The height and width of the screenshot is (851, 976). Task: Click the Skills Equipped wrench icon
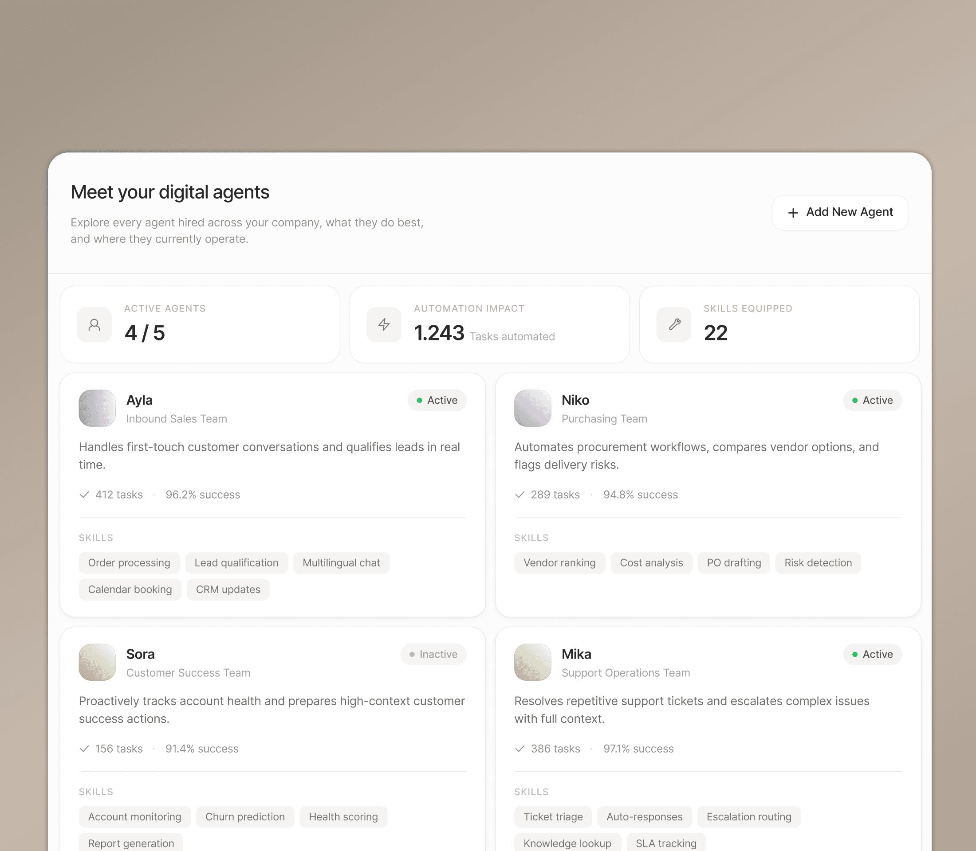[673, 324]
